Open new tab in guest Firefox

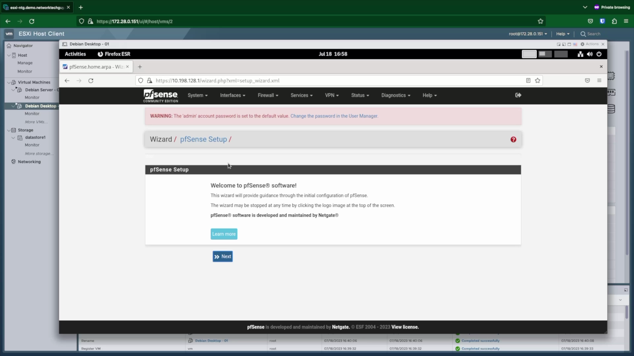tap(140, 67)
